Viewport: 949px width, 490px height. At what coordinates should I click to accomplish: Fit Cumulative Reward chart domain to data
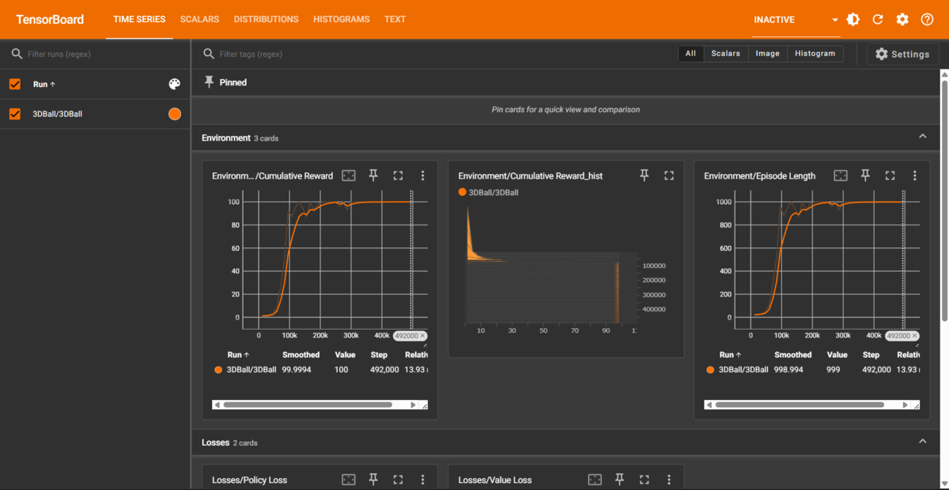(348, 175)
